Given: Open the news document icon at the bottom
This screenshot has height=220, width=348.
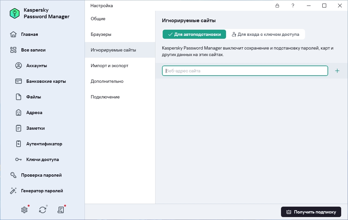Looking at the screenshot, I should [61, 210].
